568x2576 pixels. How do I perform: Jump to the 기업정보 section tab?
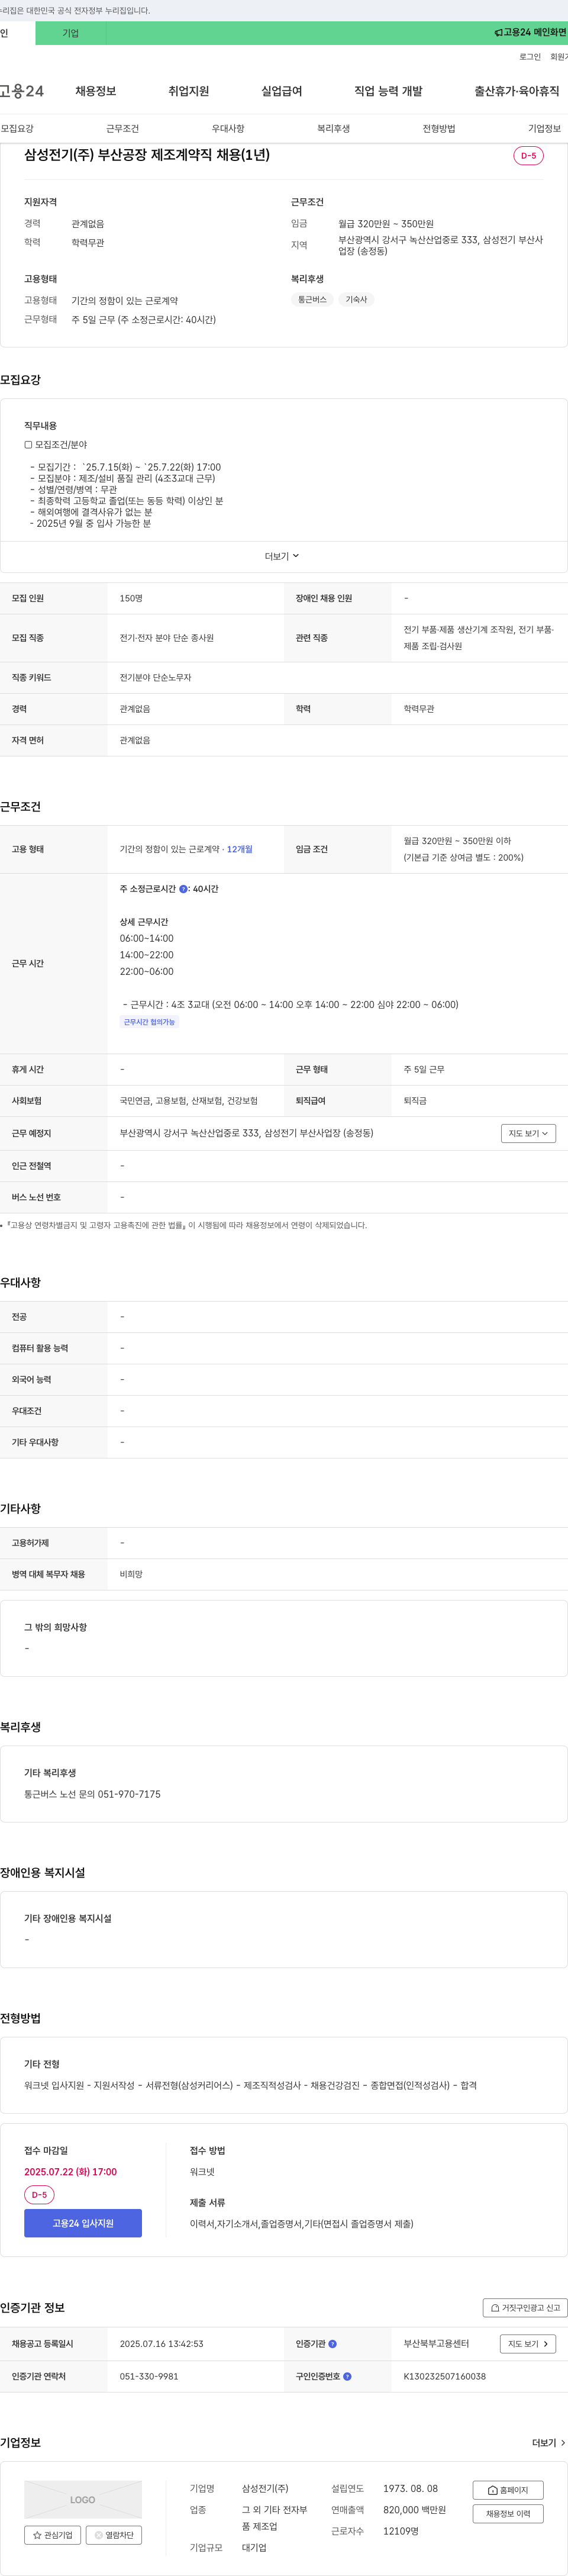[544, 129]
